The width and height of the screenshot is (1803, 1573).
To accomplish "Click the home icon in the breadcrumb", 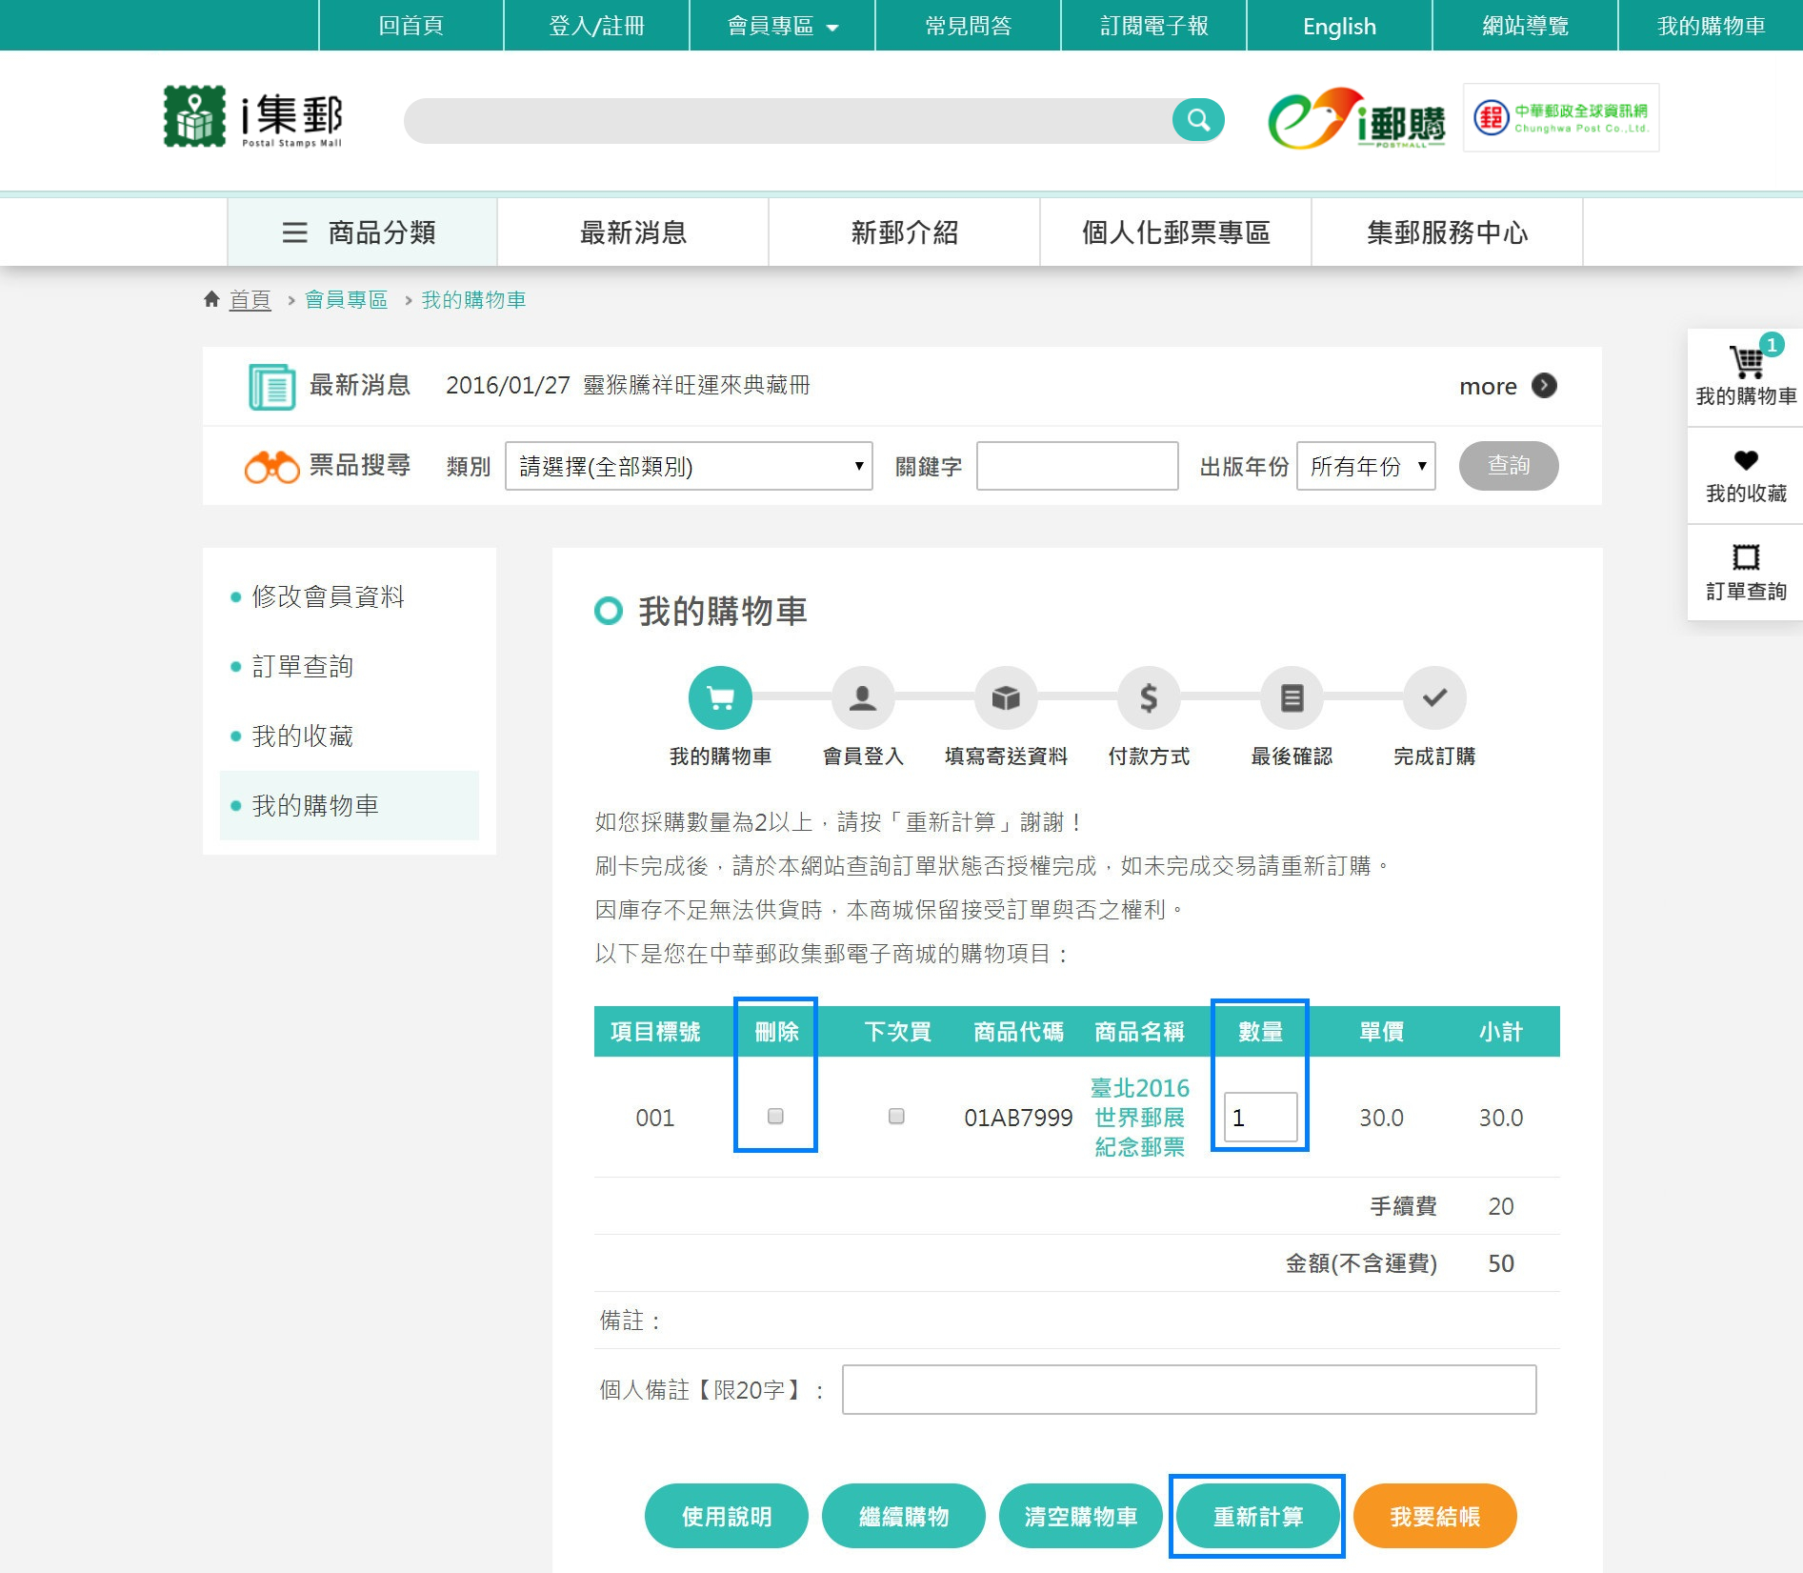I will (211, 298).
